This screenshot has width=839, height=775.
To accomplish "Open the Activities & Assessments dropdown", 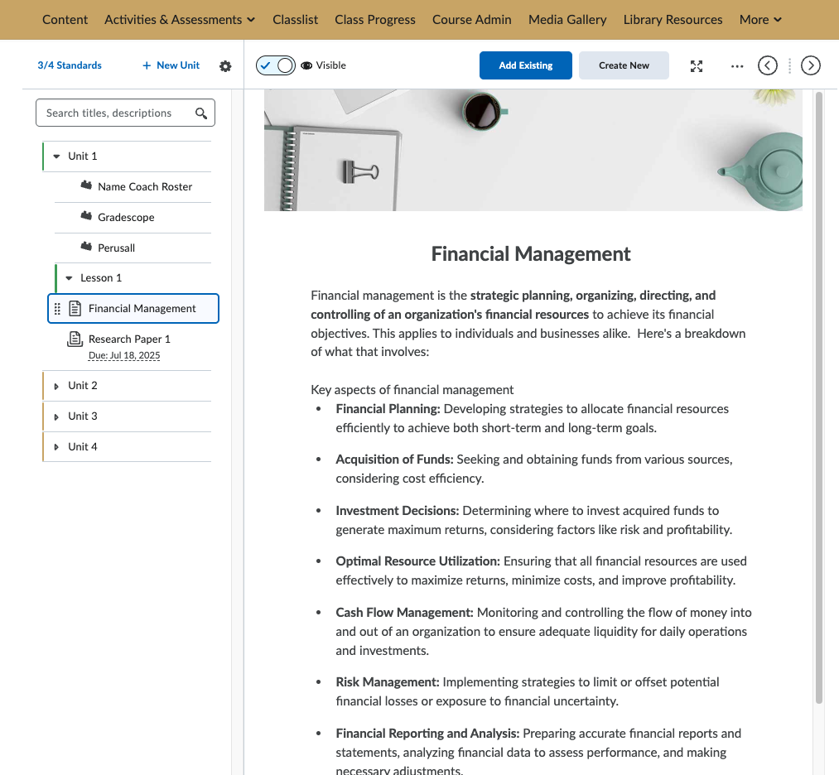I will click(180, 19).
